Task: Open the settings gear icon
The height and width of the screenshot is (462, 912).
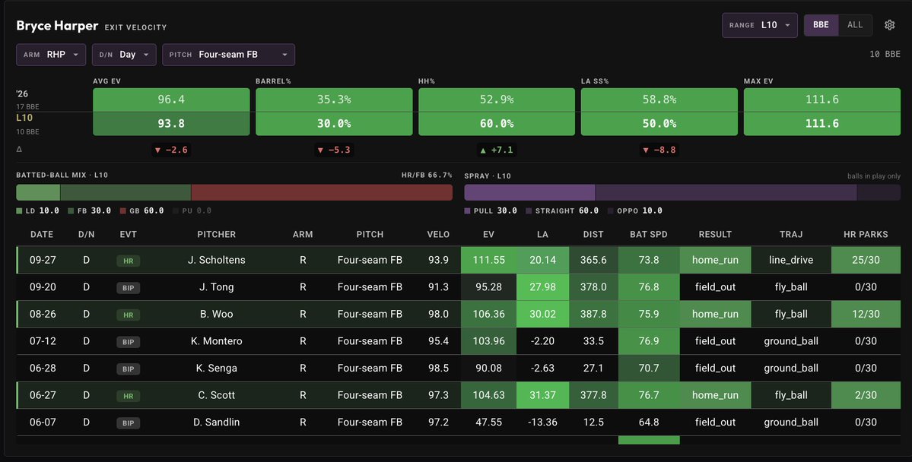Action: coord(889,25)
